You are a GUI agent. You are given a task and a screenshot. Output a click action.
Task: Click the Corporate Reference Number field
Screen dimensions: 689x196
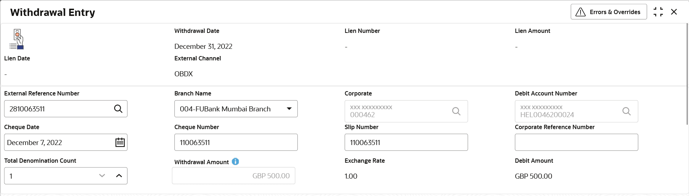click(x=576, y=142)
